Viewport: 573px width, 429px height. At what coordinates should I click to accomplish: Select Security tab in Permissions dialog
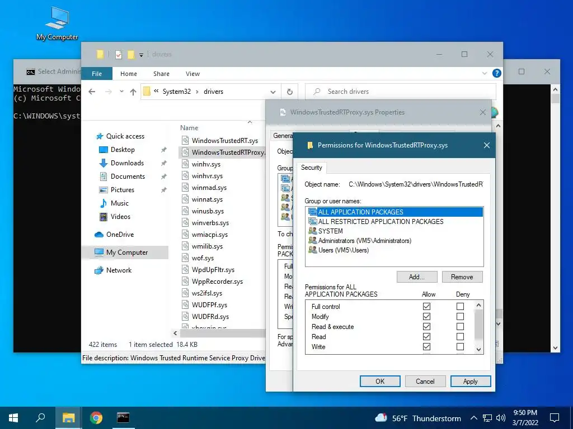coord(311,168)
